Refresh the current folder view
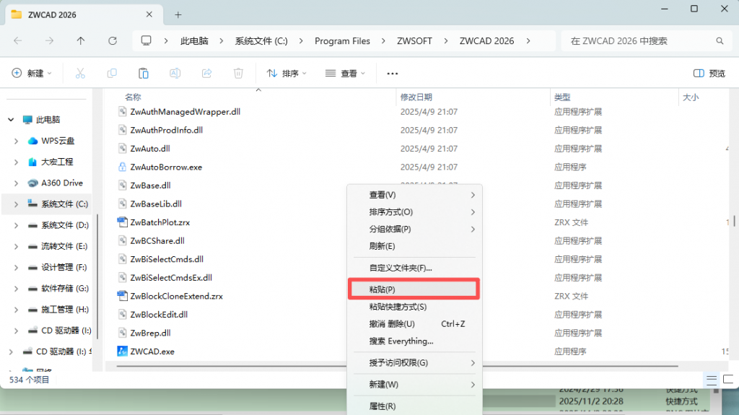 112,41
